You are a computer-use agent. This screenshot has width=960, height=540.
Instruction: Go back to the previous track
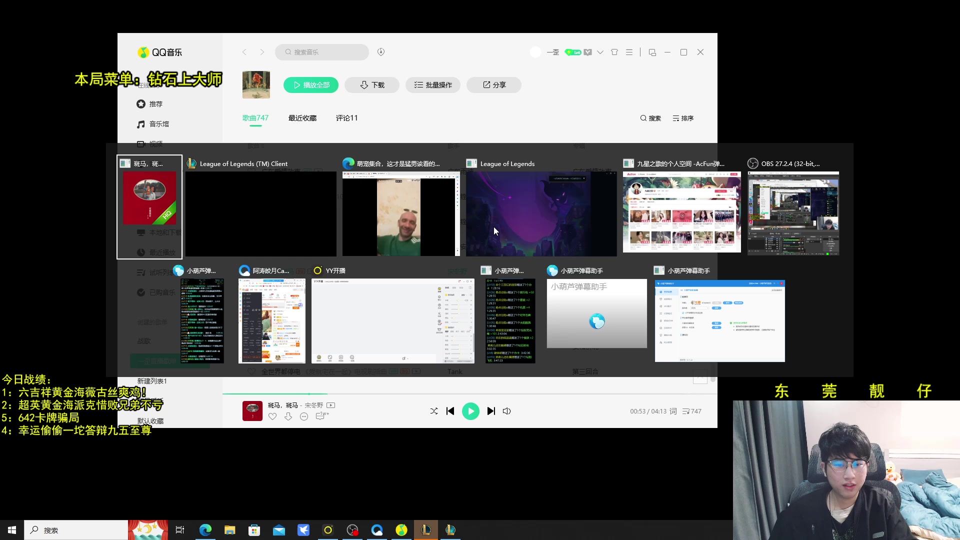pos(450,411)
